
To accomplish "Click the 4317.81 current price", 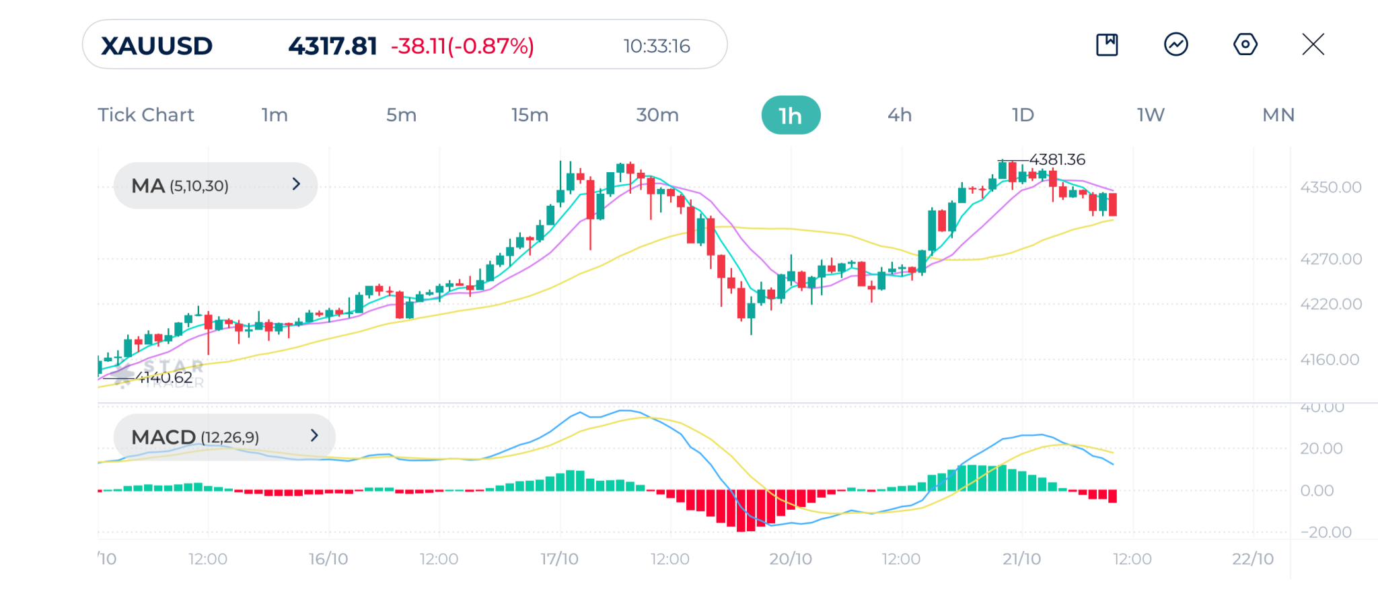I will 332,46.
